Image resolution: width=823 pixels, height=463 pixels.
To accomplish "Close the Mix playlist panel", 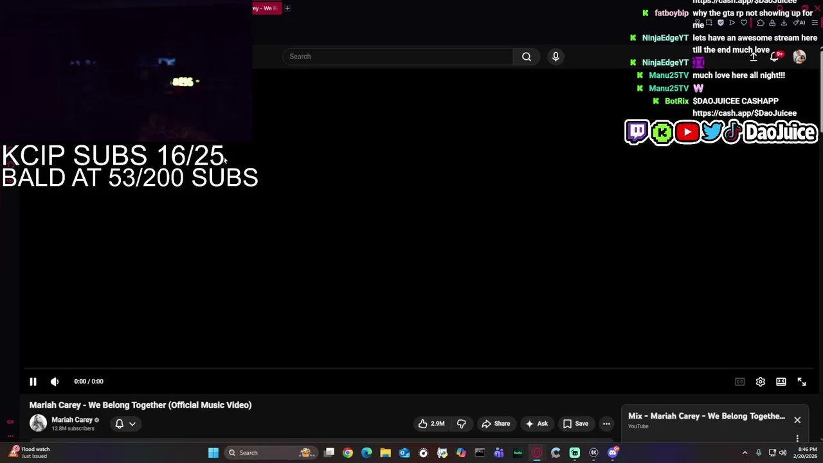I will coord(797,420).
